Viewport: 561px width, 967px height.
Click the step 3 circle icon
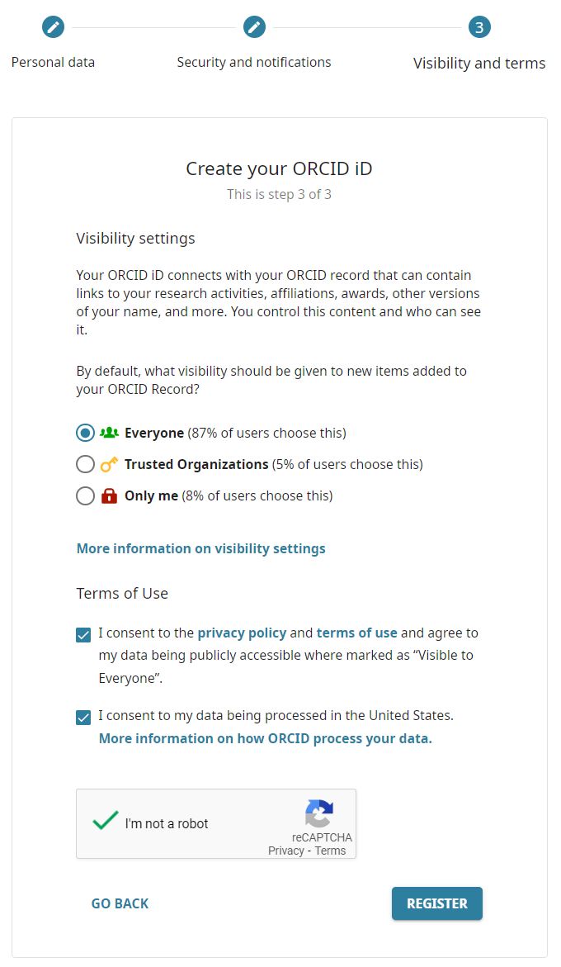(479, 27)
